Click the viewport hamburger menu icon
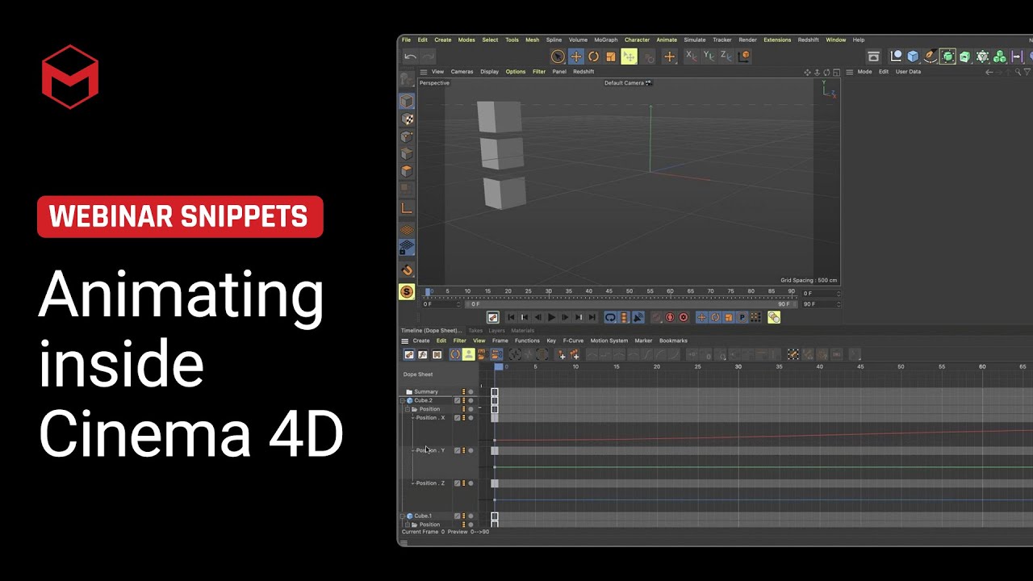The width and height of the screenshot is (1033, 581). pos(423,72)
